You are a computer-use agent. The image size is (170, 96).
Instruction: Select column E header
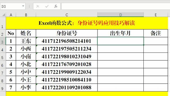pos(156,15)
